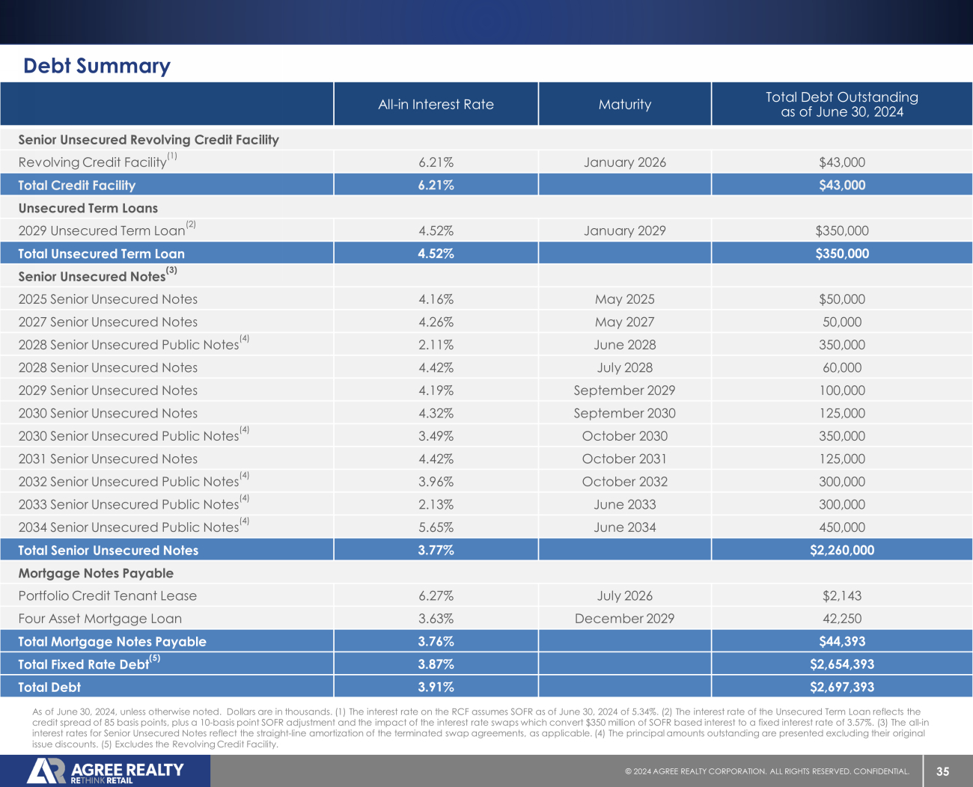Click the Debt Summary slide title
Viewport: 973px width, 787px height.
[x=97, y=66]
